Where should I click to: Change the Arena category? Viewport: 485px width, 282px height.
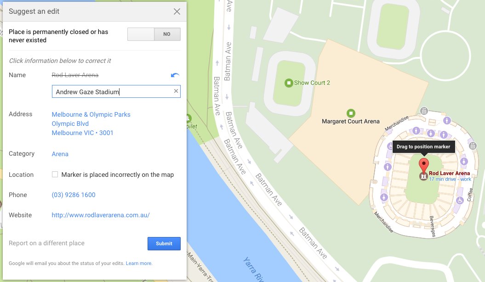60,154
